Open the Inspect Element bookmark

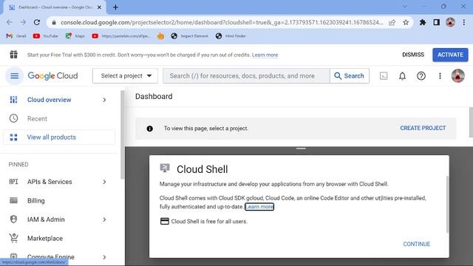pos(189,36)
